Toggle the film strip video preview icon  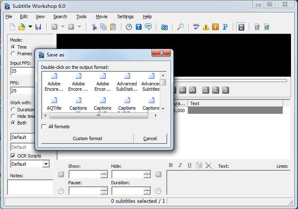241,27
